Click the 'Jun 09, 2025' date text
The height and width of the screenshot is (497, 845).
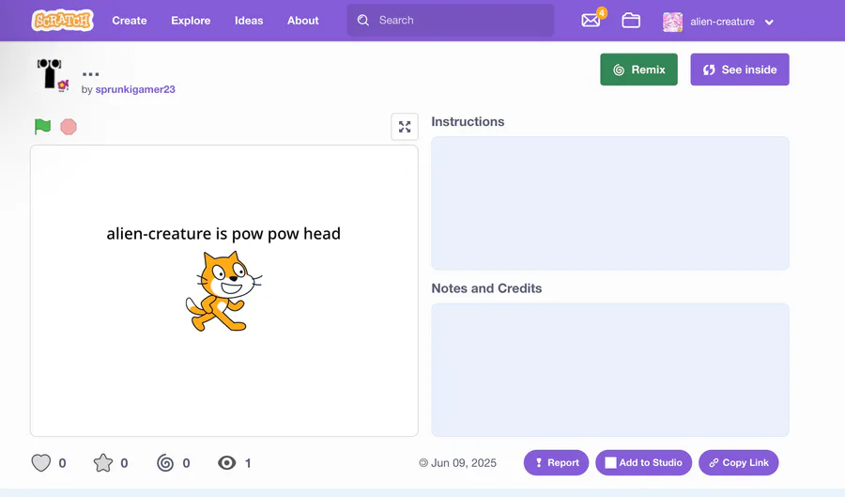click(464, 463)
